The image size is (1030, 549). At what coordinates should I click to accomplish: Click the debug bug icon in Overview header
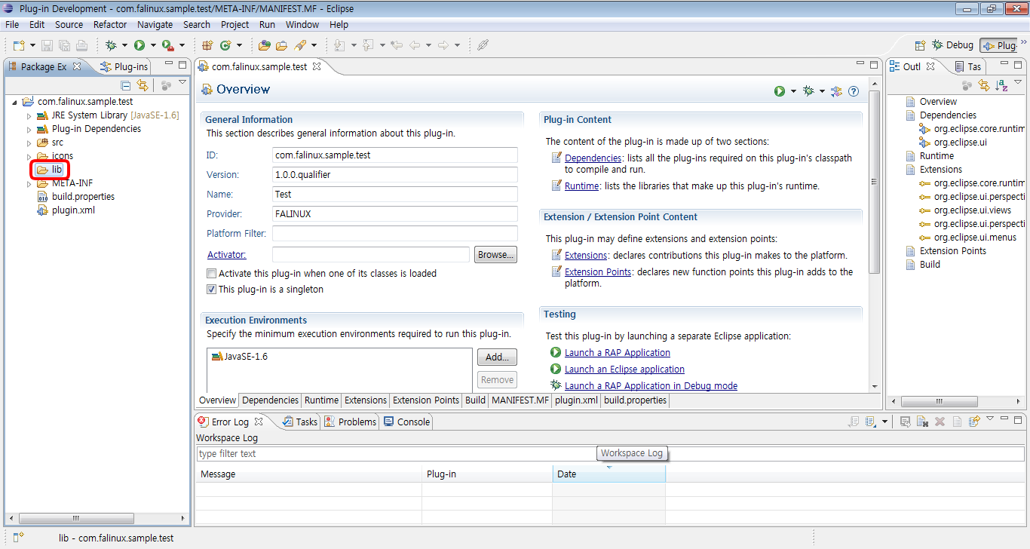coord(808,90)
